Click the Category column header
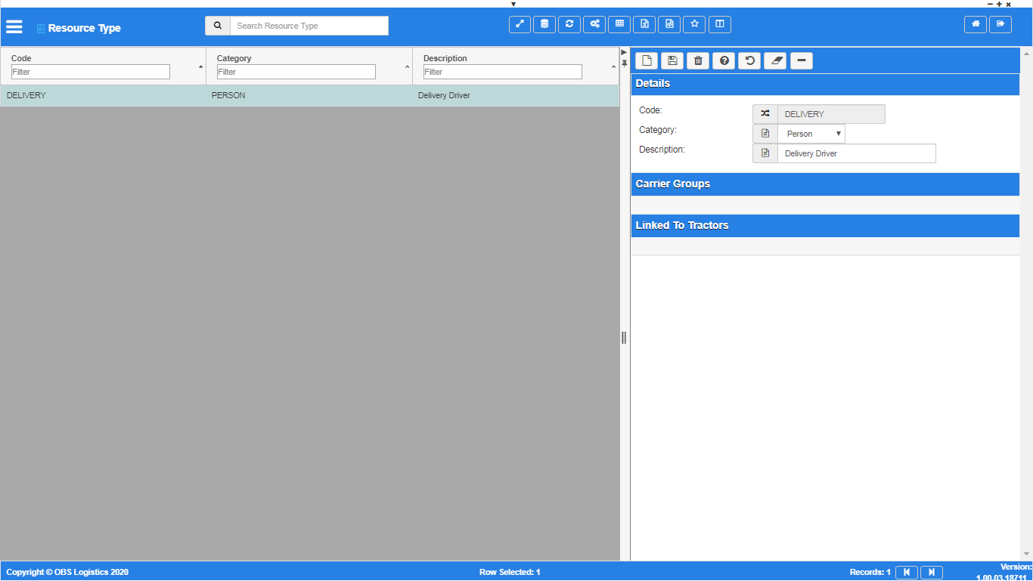 (x=234, y=58)
